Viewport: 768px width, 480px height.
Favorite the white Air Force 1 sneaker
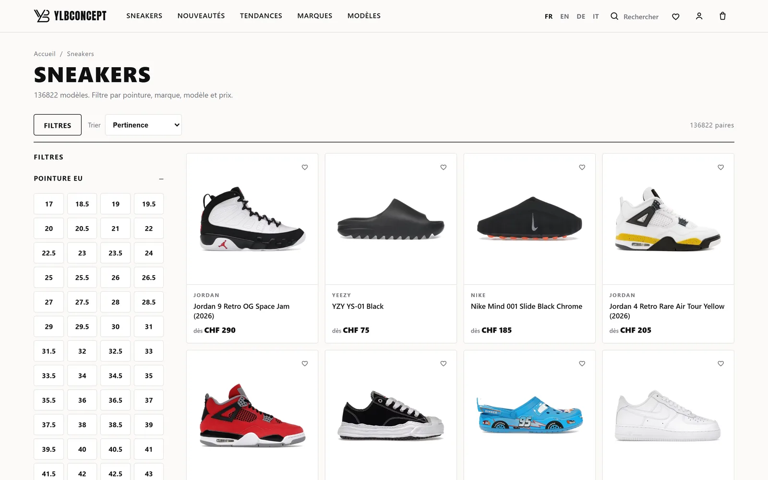pyautogui.click(x=720, y=363)
